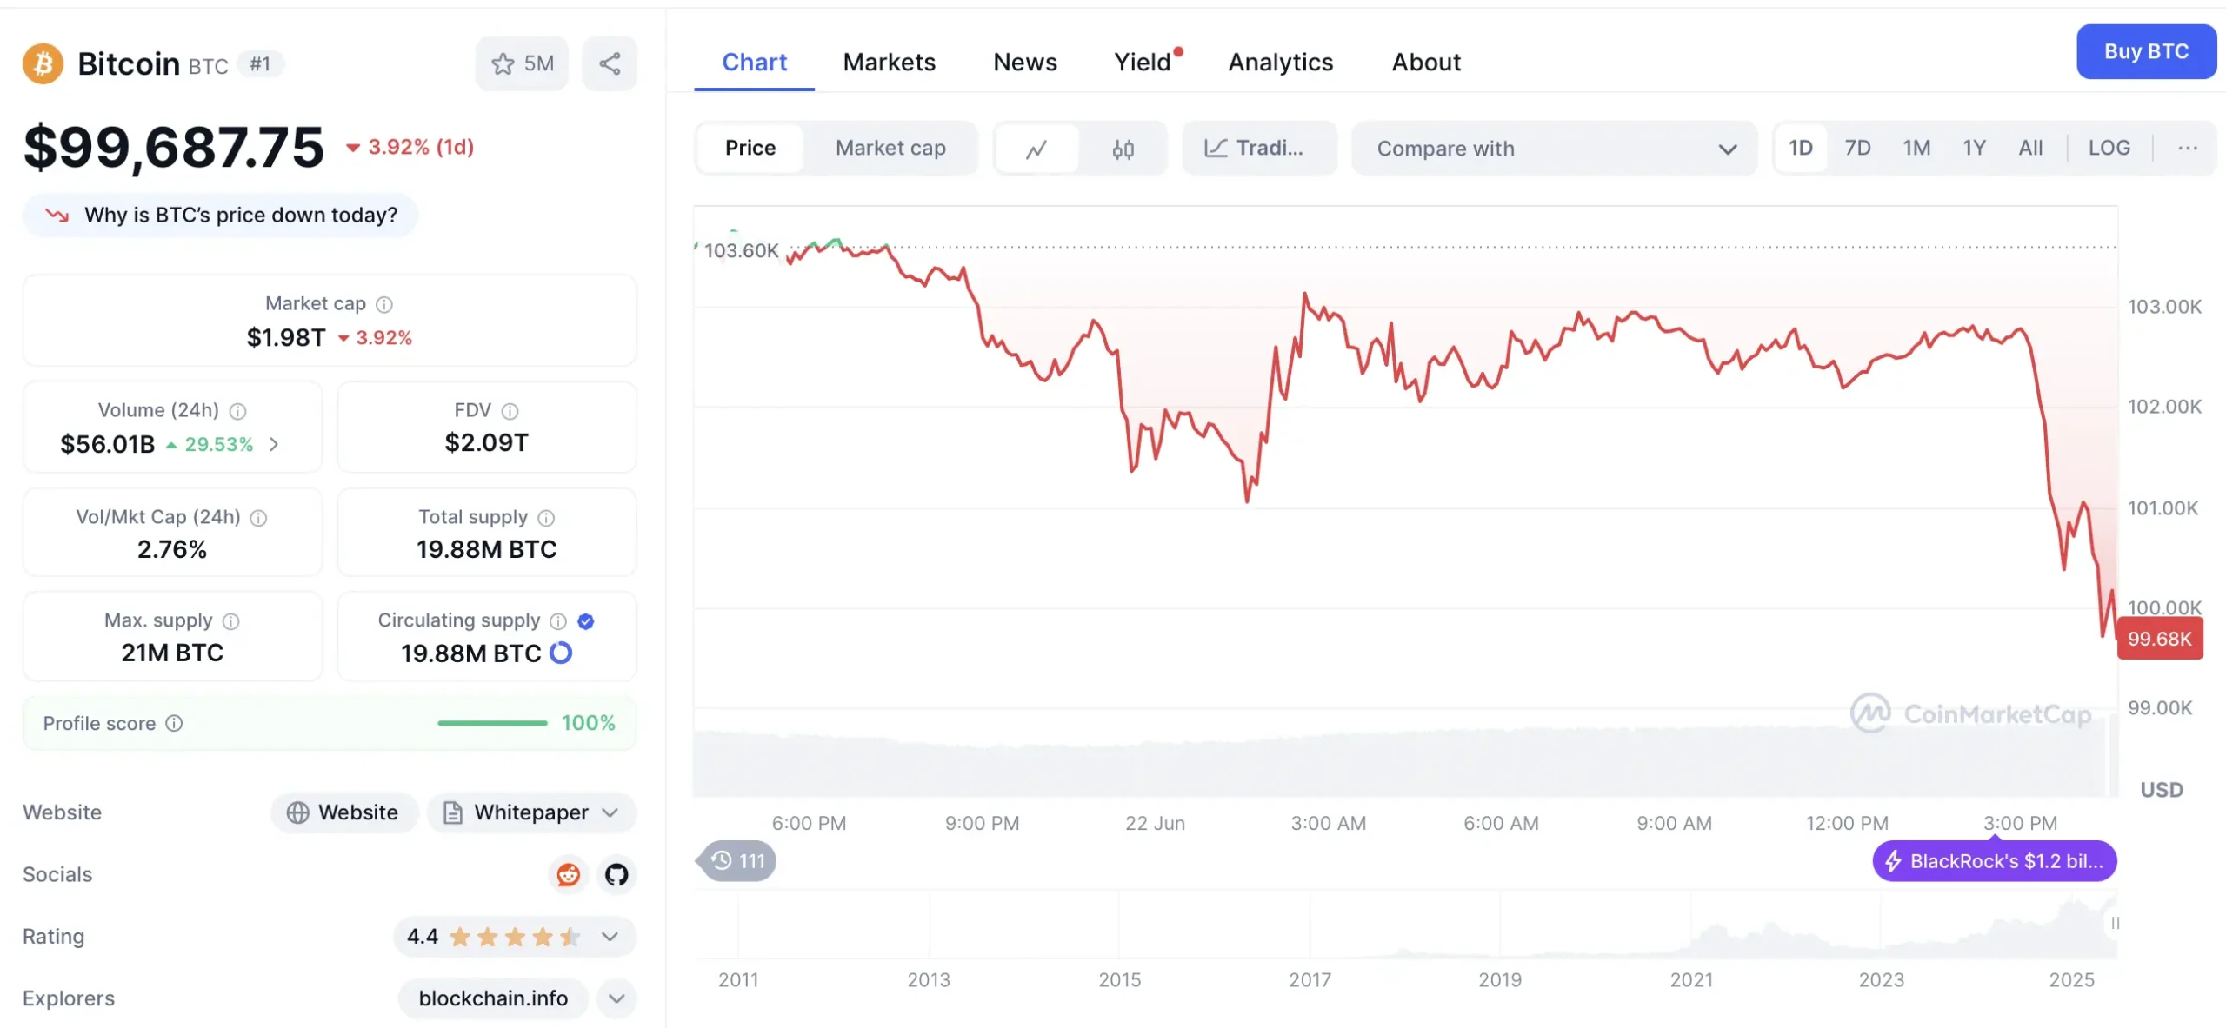
Task: Click the history 111 events badge
Action: pyautogui.click(x=737, y=861)
